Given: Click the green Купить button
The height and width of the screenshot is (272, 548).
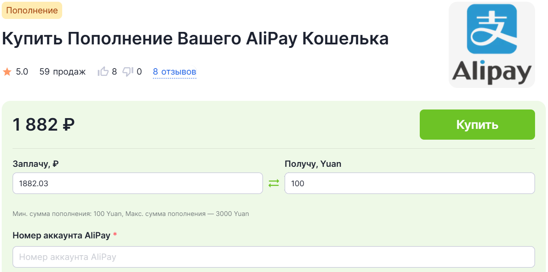Looking at the screenshot, I should pyautogui.click(x=477, y=125).
